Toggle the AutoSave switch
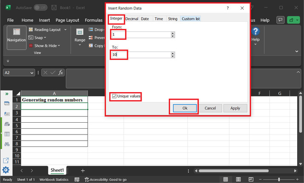Screen dimensions: 304x183 pyautogui.click(x=41, y=8)
